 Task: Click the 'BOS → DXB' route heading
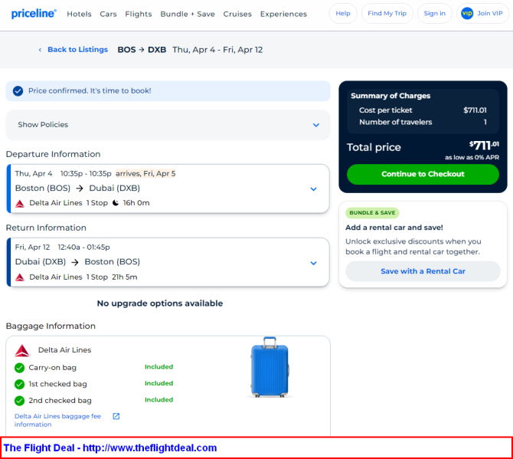(142, 50)
